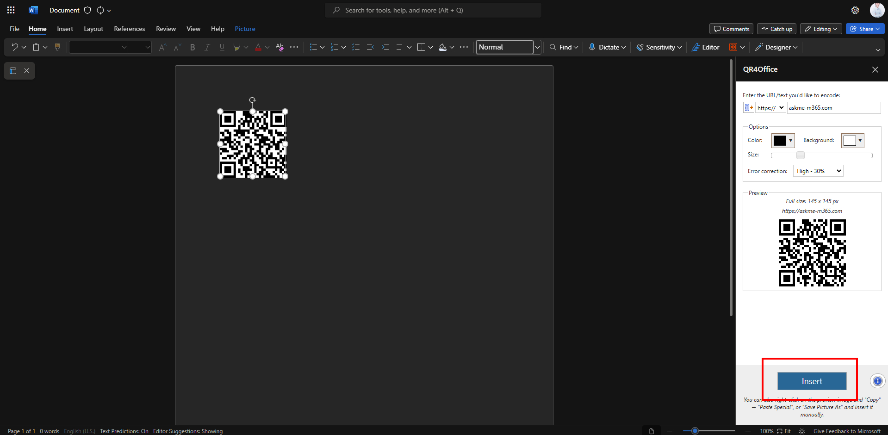The width and height of the screenshot is (888, 435).
Task: Clear formatting icon
Action: tap(279, 47)
